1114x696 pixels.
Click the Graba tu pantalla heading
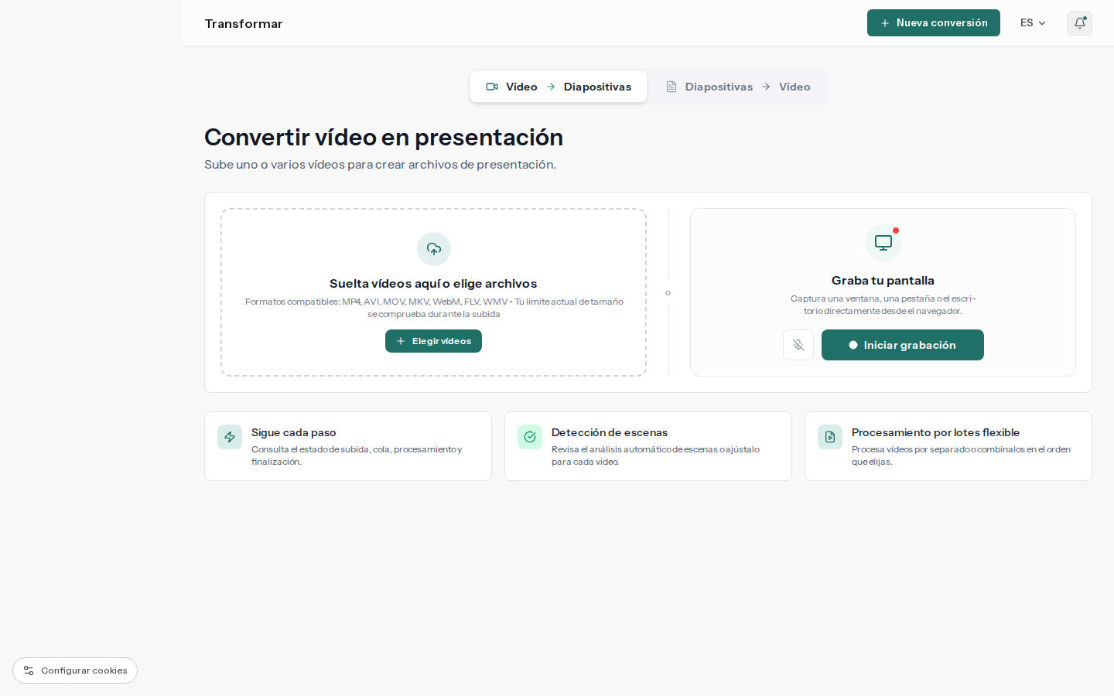(883, 281)
